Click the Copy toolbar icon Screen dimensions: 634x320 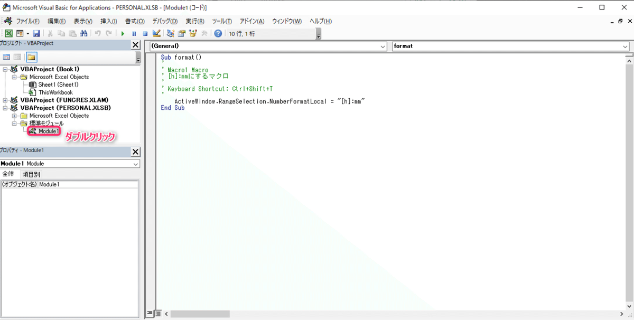click(61, 33)
